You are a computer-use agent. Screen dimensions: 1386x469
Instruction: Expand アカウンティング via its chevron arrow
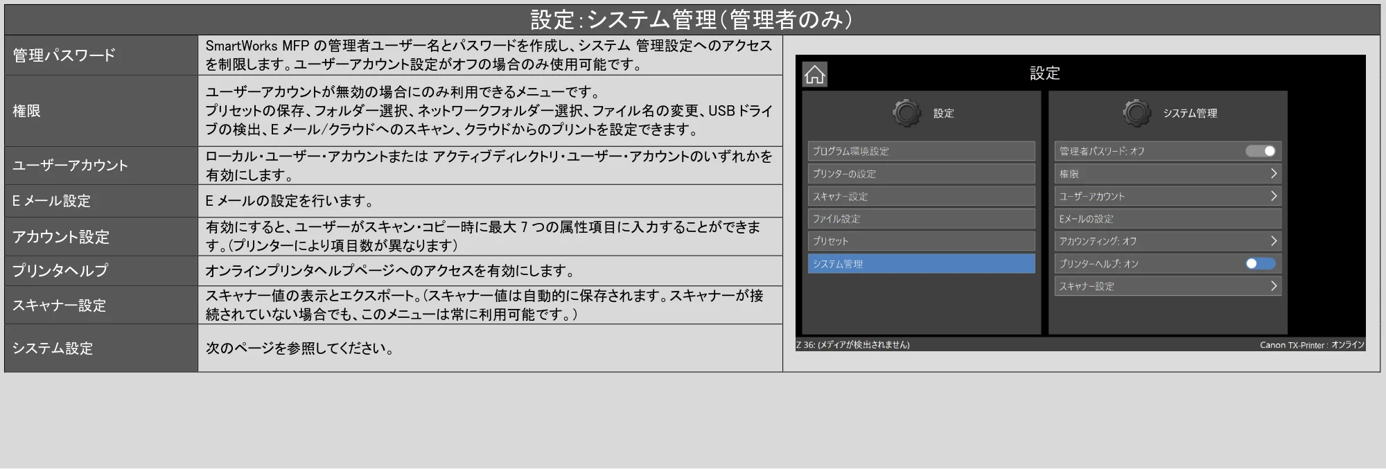click(x=1273, y=241)
